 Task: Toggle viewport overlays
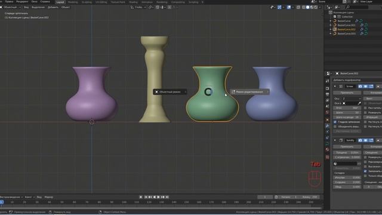pyautogui.click(x=289, y=7)
